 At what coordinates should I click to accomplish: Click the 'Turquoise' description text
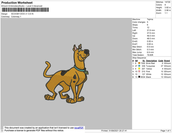point(150,66)
